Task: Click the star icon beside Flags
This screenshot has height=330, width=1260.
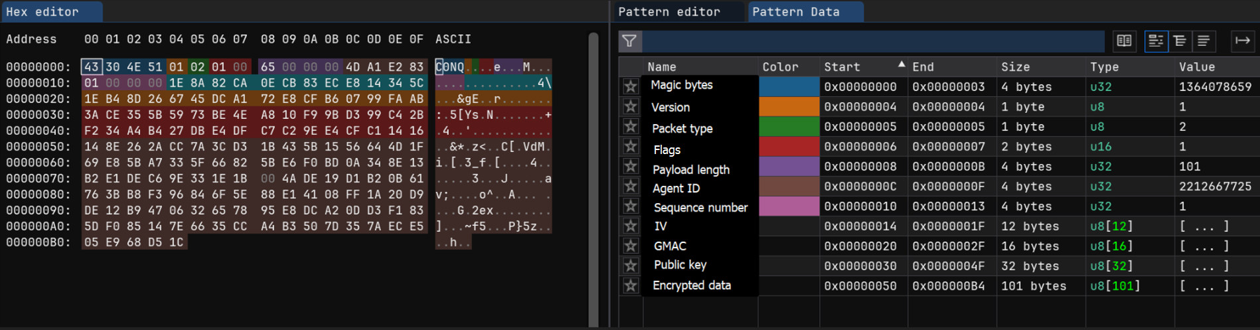Action: (631, 146)
